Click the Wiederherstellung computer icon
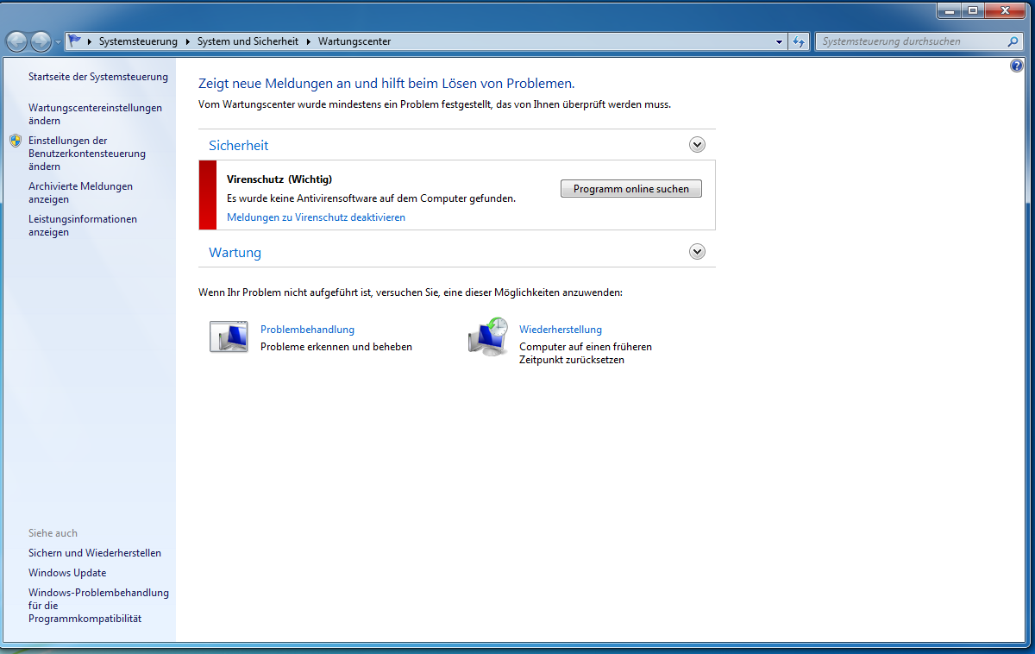1035x654 pixels. click(x=488, y=337)
